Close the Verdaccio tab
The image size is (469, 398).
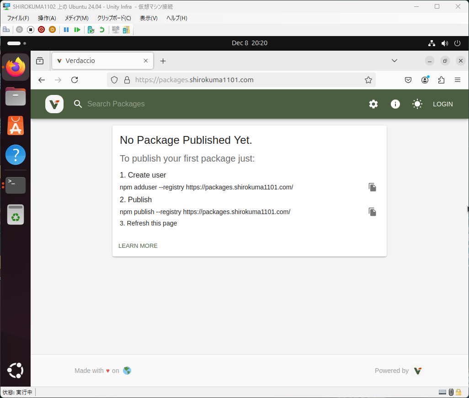146,61
